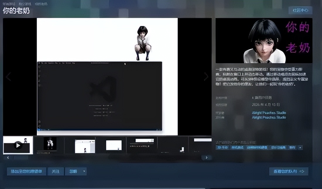The image size is (322, 189).
Task: Click the right arrow under the thumbnail strip
Action: [206, 157]
